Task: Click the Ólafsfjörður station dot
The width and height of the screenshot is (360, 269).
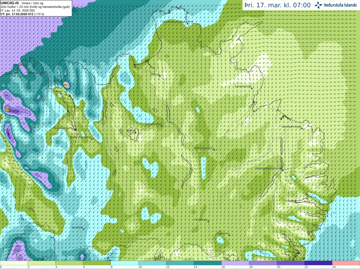Action: 40,74
